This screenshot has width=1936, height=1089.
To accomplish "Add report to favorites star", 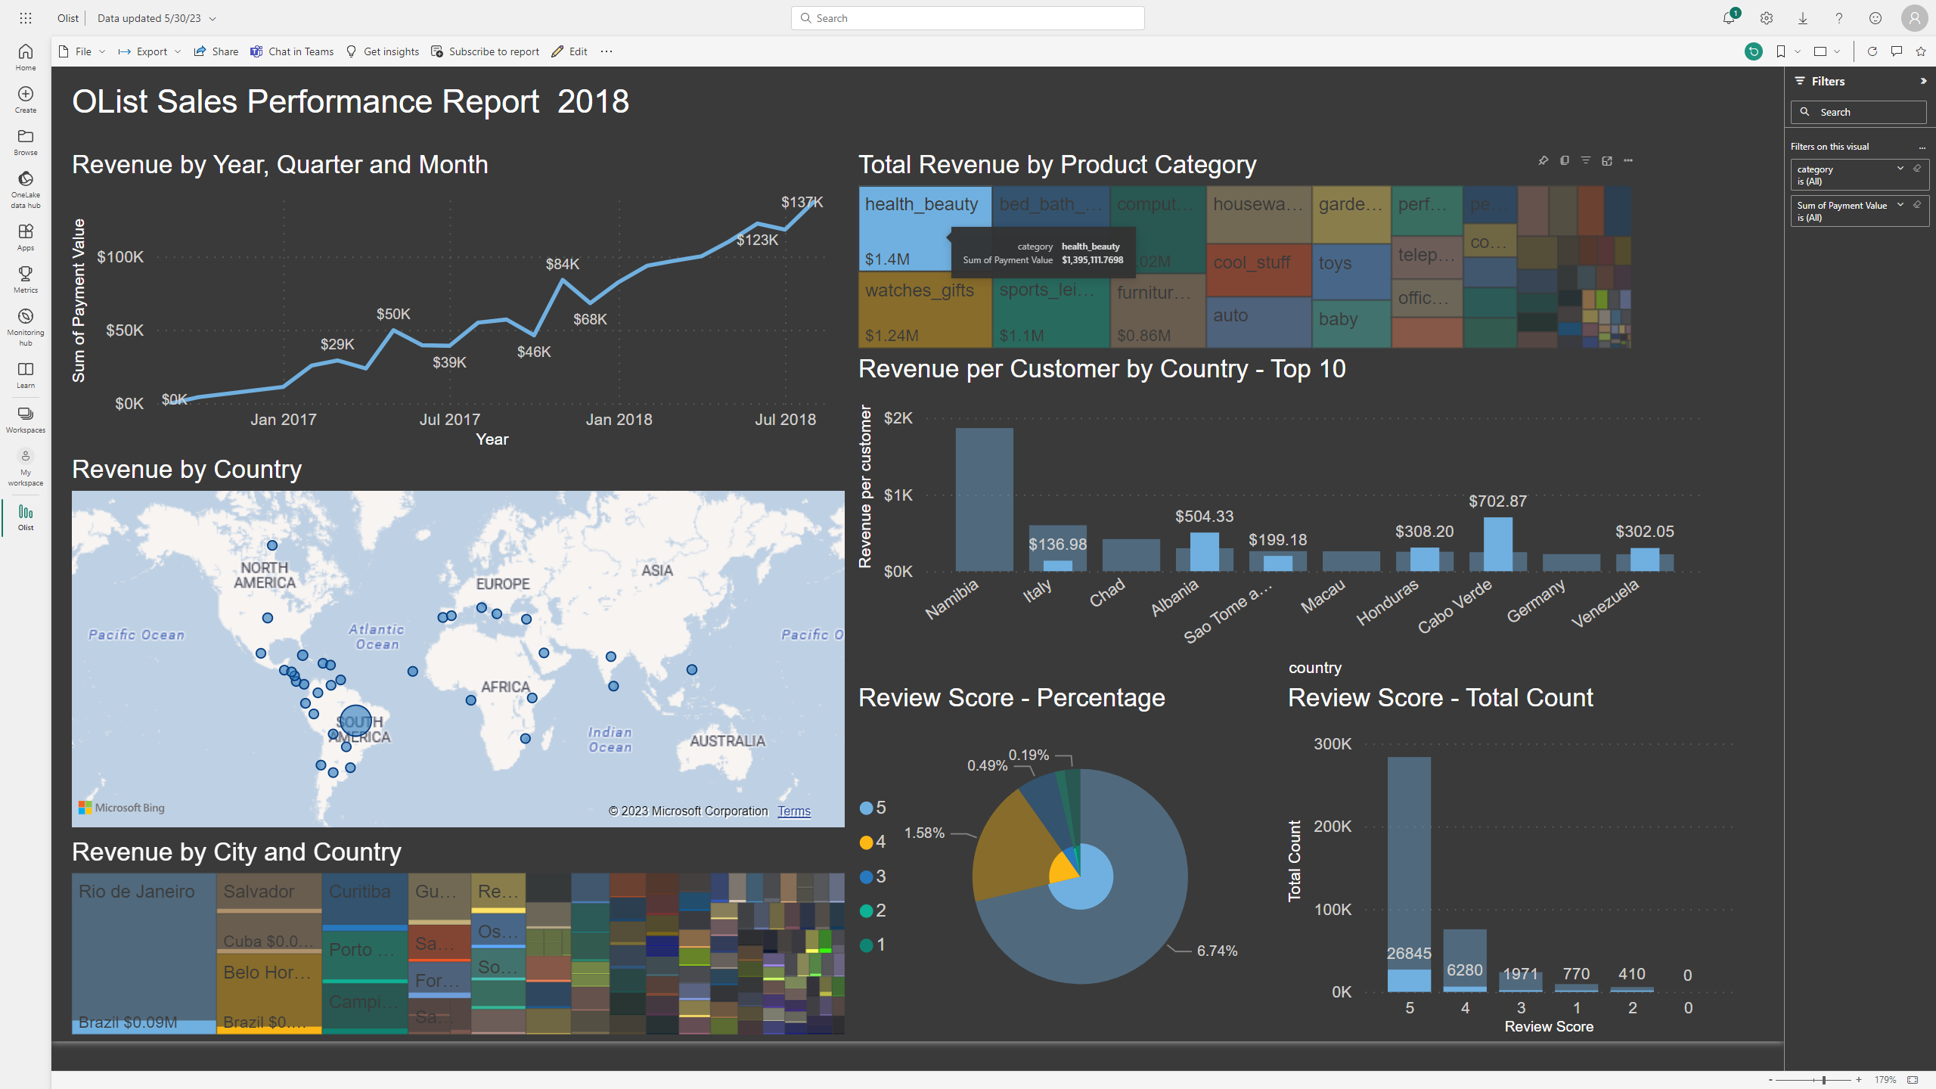I will click(x=1921, y=51).
